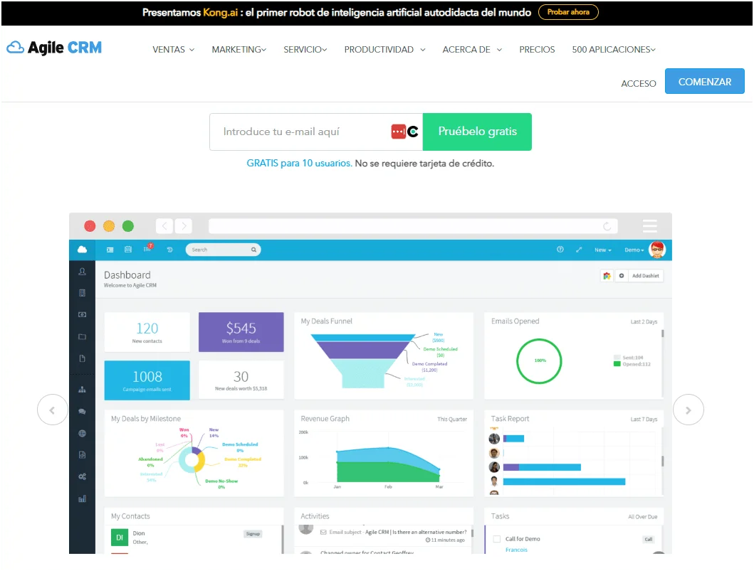Click the 30 New deals tile
The width and height of the screenshot is (754, 571).
point(241,380)
